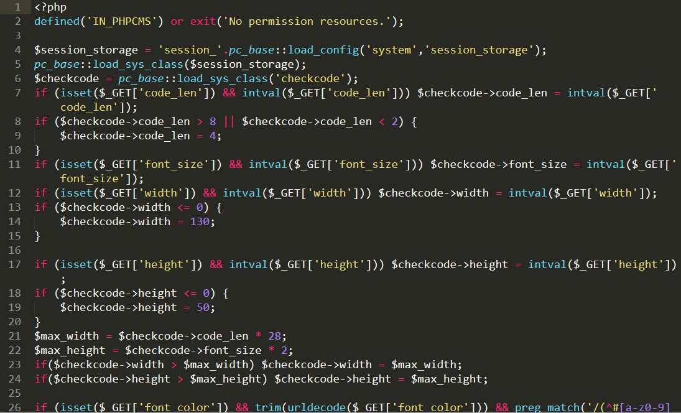The height and width of the screenshot is (413, 681).
Task: Click the preg_match function on line 26
Action: [x=547, y=408]
